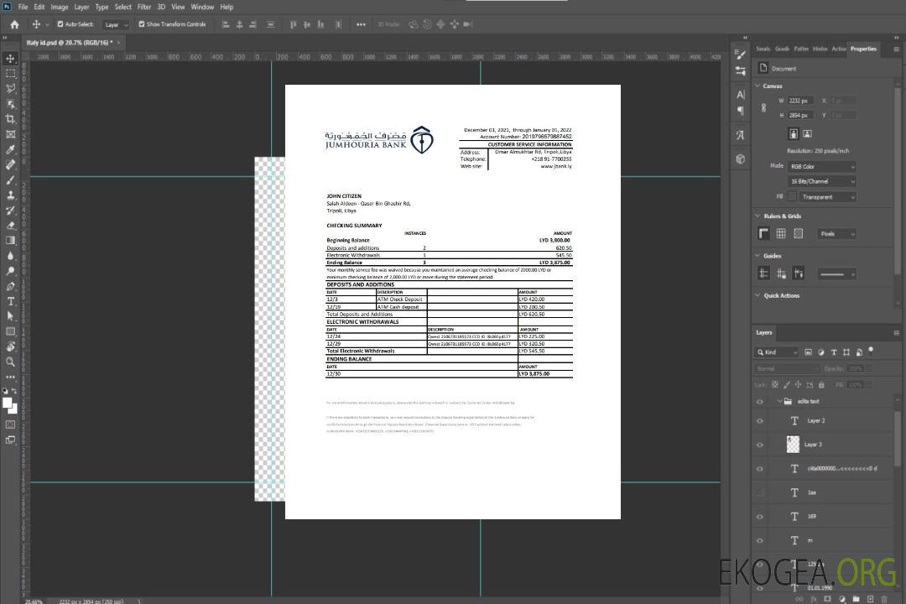Select the Horizontal Type tool
This screenshot has width=906, height=604.
click(11, 300)
